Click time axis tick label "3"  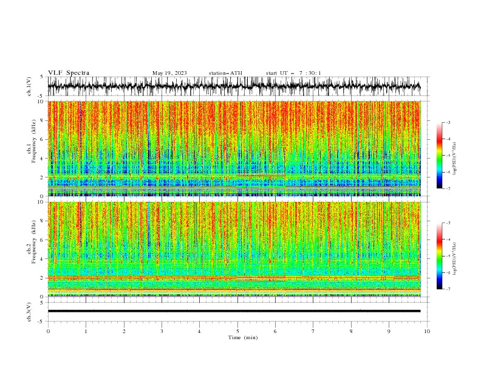[162, 331]
